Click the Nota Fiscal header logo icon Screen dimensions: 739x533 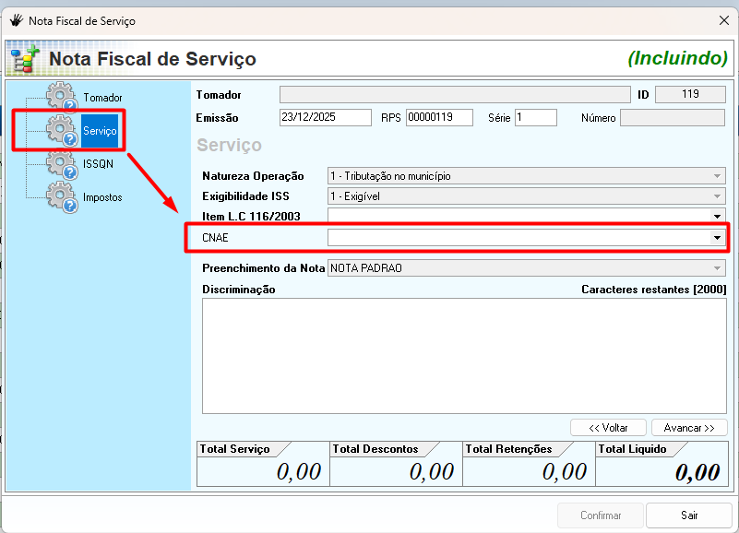pos(24,59)
